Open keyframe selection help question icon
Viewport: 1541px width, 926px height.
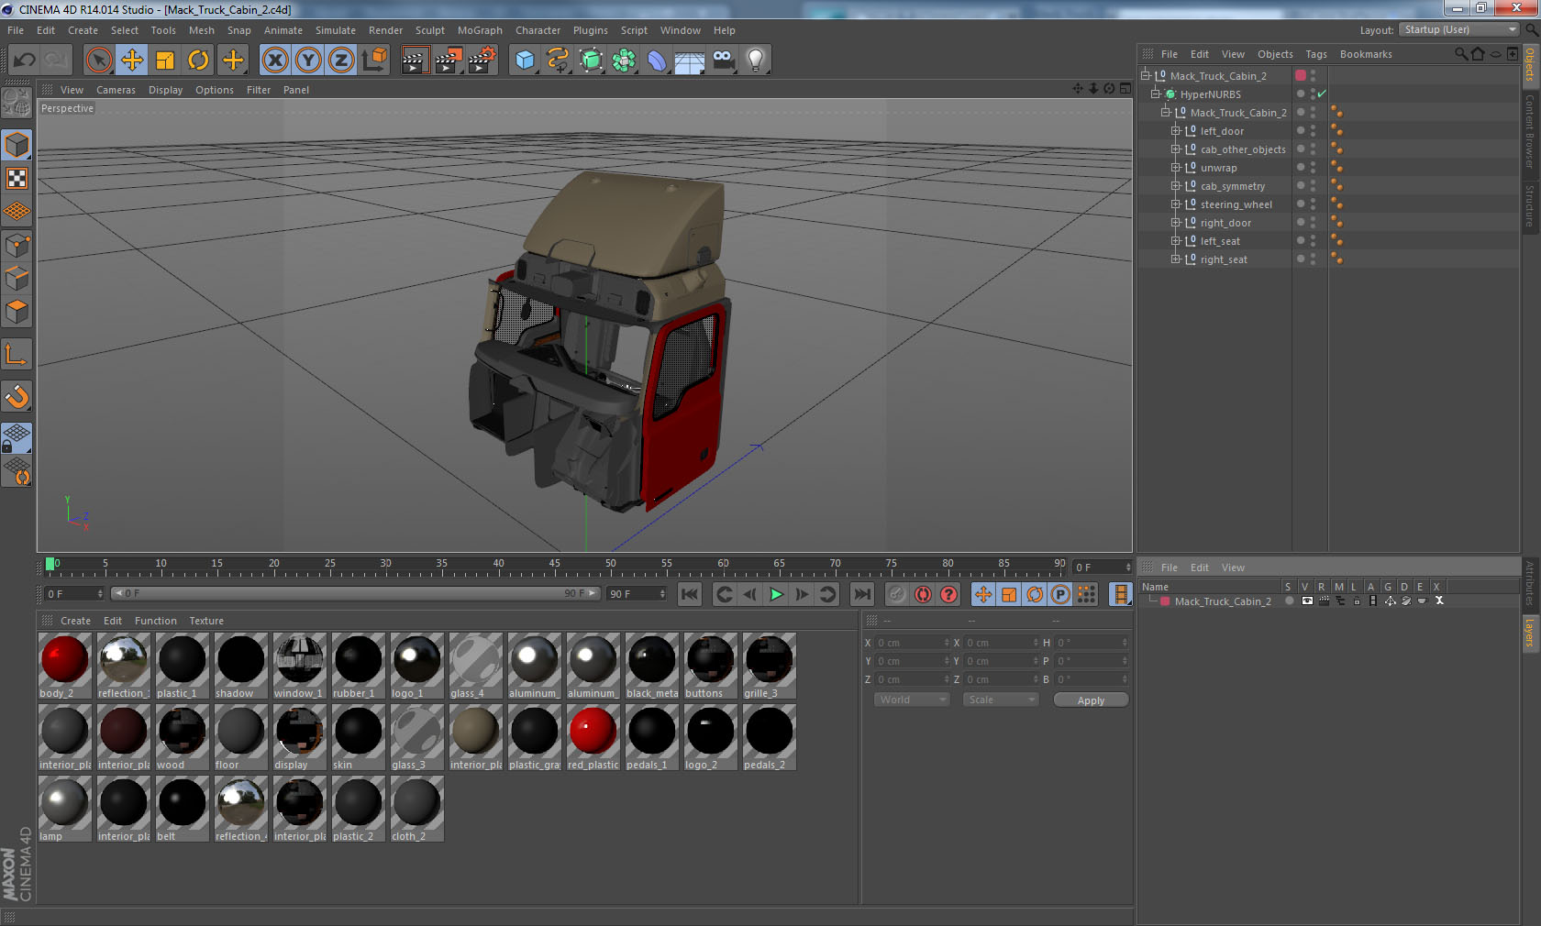(x=948, y=594)
